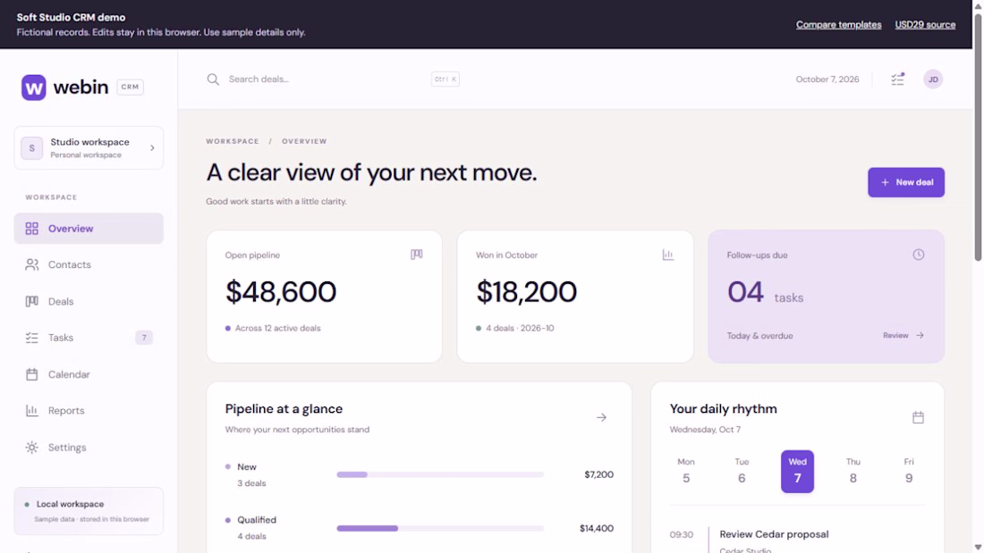Image resolution: width=984 pixels, height=553 pixels.
Task: Click the Studio workspace S badge
Action: point(32,148)
